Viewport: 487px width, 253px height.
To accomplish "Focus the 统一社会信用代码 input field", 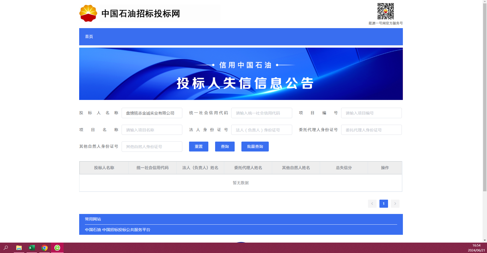I will point(262,113).
